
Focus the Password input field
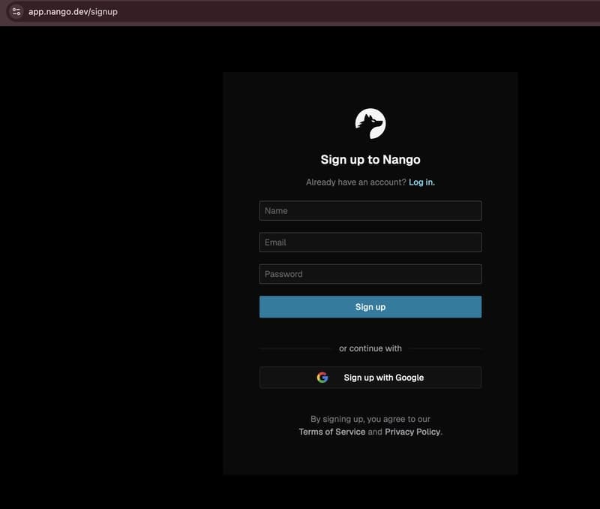pos(370,274)
